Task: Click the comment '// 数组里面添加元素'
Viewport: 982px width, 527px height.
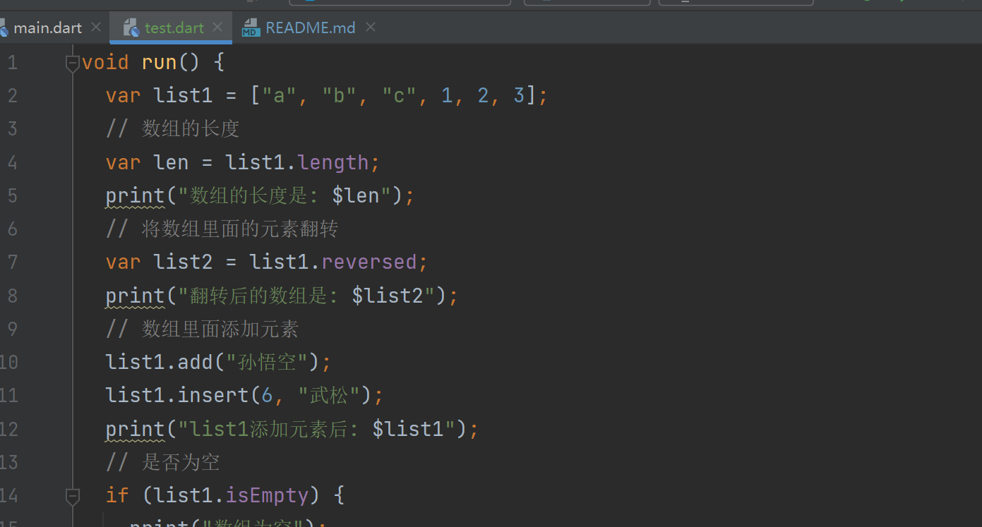Action: pyautogui.click(x=202, y=329)
